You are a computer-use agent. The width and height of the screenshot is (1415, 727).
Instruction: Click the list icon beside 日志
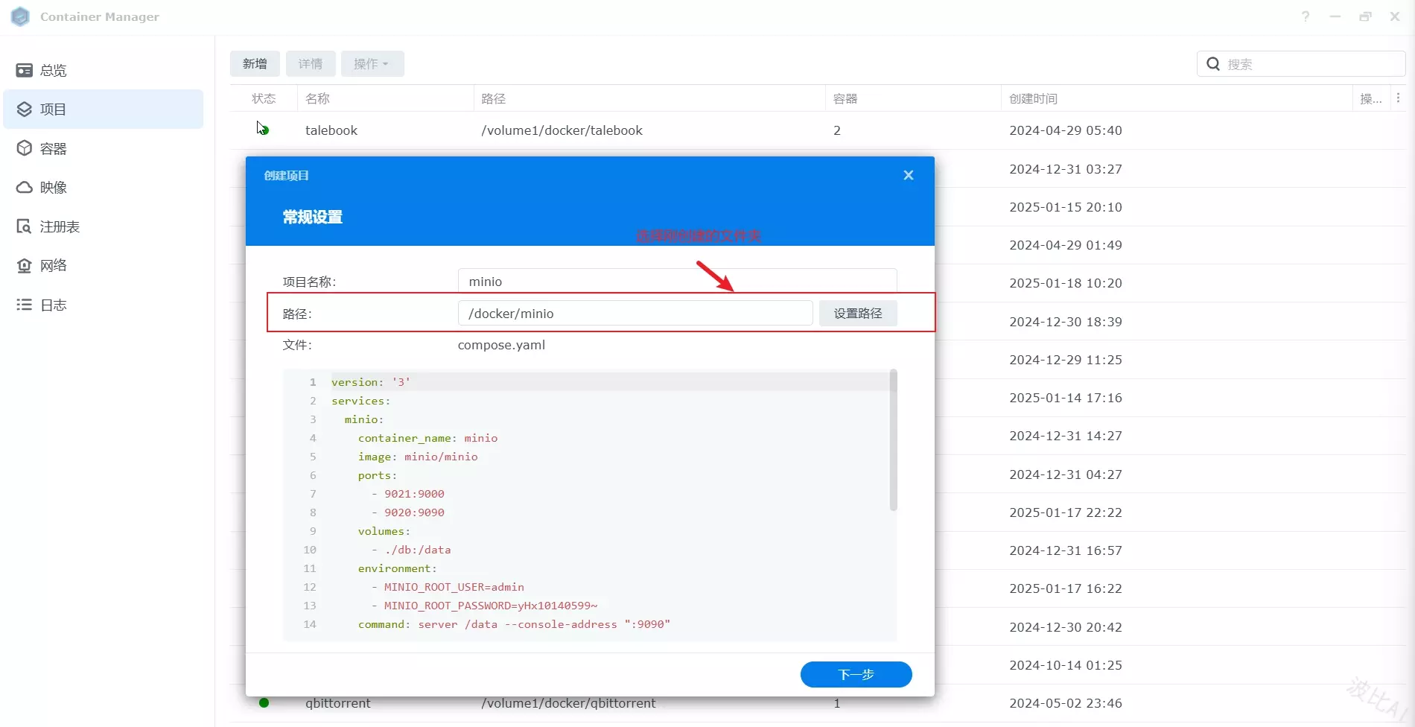pyautogui.click(x=25, y=305)
